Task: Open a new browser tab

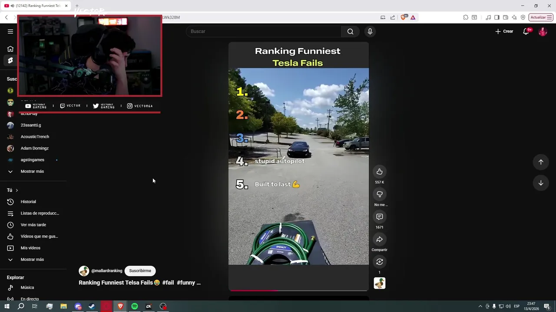Action: point(77,6)
